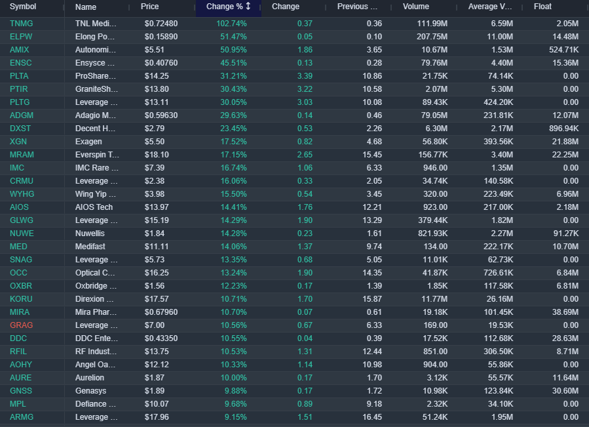589x427 pixels.
Task: Select the PLTG symbol
Action: (20, 103)
